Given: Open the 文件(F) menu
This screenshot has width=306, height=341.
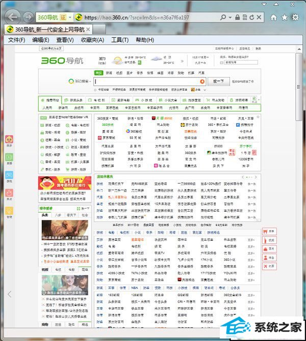Looking at the screenshot, I should point(16,40).
